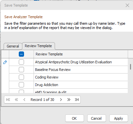
Task: Click the Apply button
Action: 119,118
